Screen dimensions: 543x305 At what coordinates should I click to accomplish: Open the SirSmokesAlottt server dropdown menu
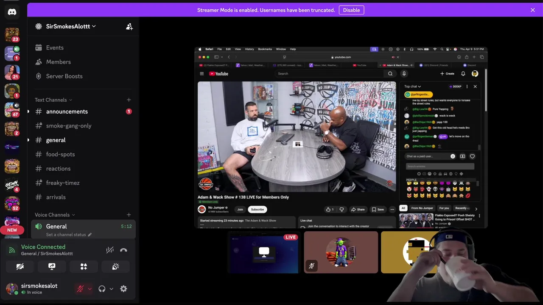(71, 26)
